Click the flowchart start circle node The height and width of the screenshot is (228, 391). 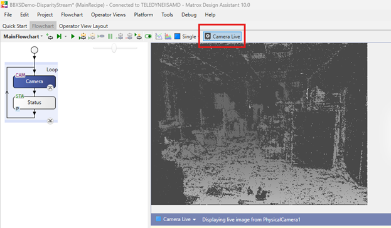click(x=35, y=50)
